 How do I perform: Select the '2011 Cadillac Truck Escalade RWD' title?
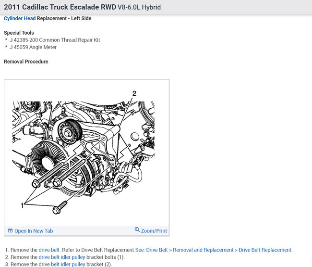click(60, 7)
